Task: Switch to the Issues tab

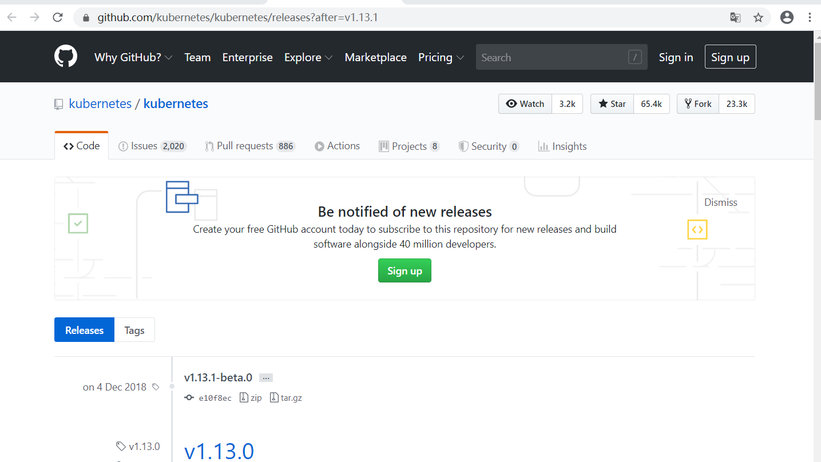Action: coord(152,146)
